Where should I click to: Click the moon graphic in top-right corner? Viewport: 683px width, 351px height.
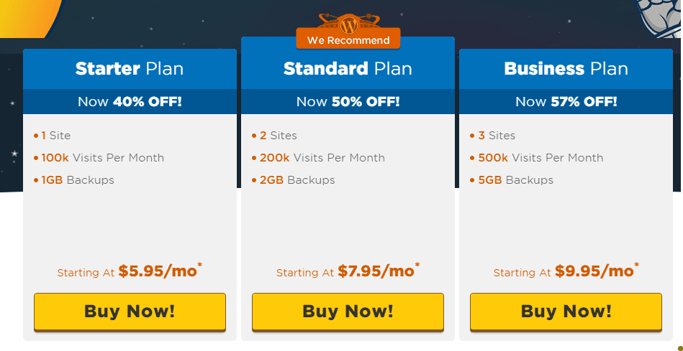coord(659,17)
